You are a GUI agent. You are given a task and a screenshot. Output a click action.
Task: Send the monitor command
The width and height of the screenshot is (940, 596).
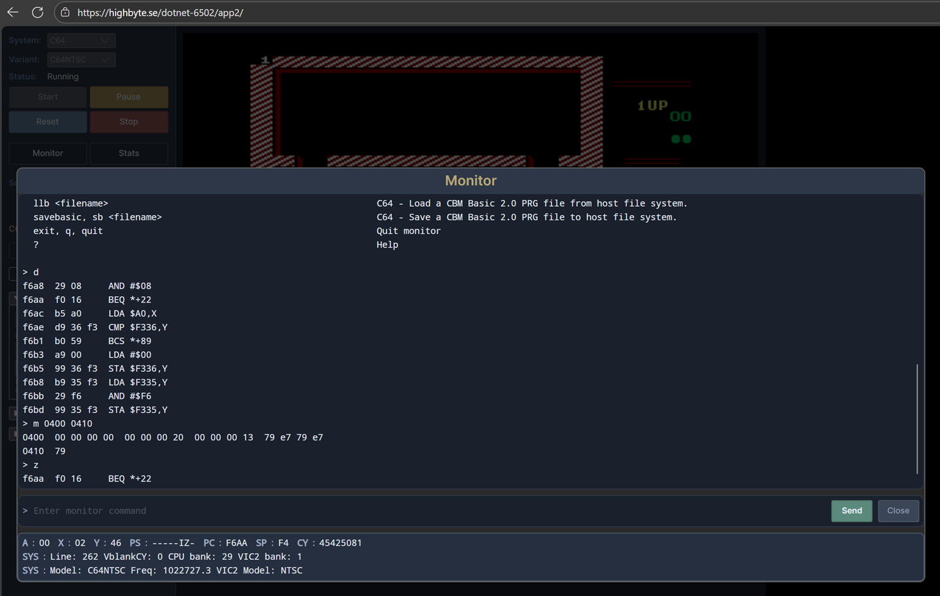point(851,511)
